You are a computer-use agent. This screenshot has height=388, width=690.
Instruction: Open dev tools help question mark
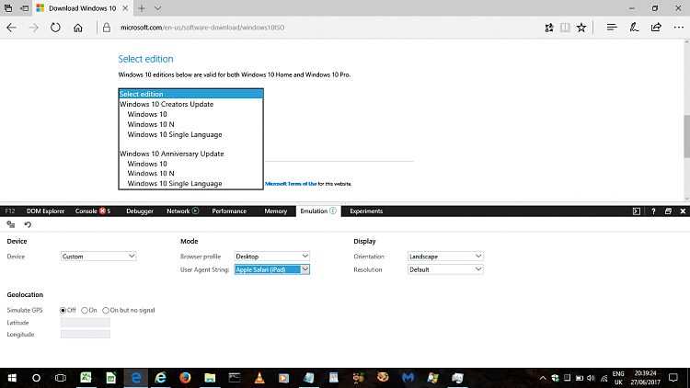[653, 211]
